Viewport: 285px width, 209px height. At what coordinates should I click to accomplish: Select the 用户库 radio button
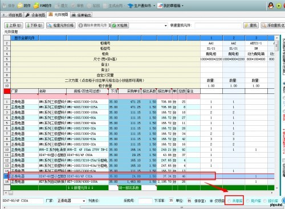tap(248, 200)
